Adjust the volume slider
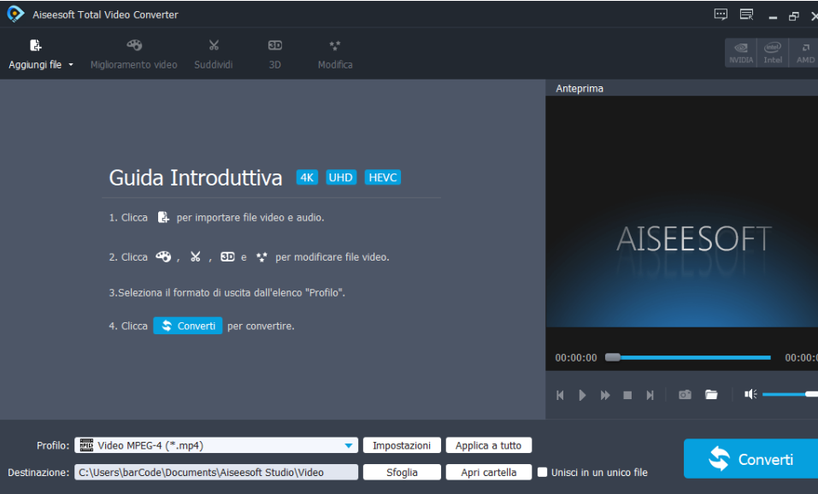 (790, 394)
